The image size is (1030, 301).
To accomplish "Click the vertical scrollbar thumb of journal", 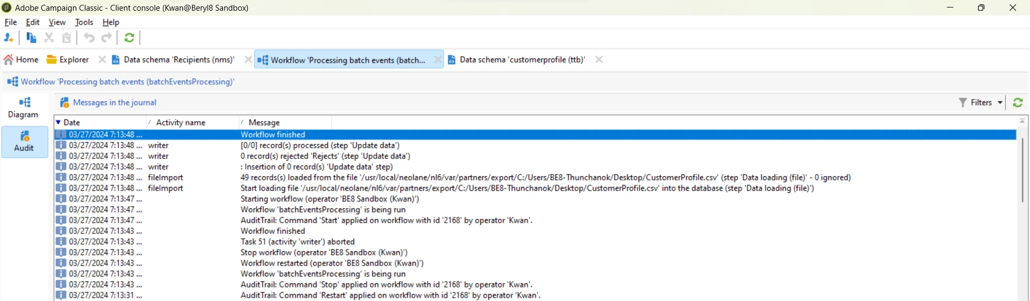I will pos(1022,170).
